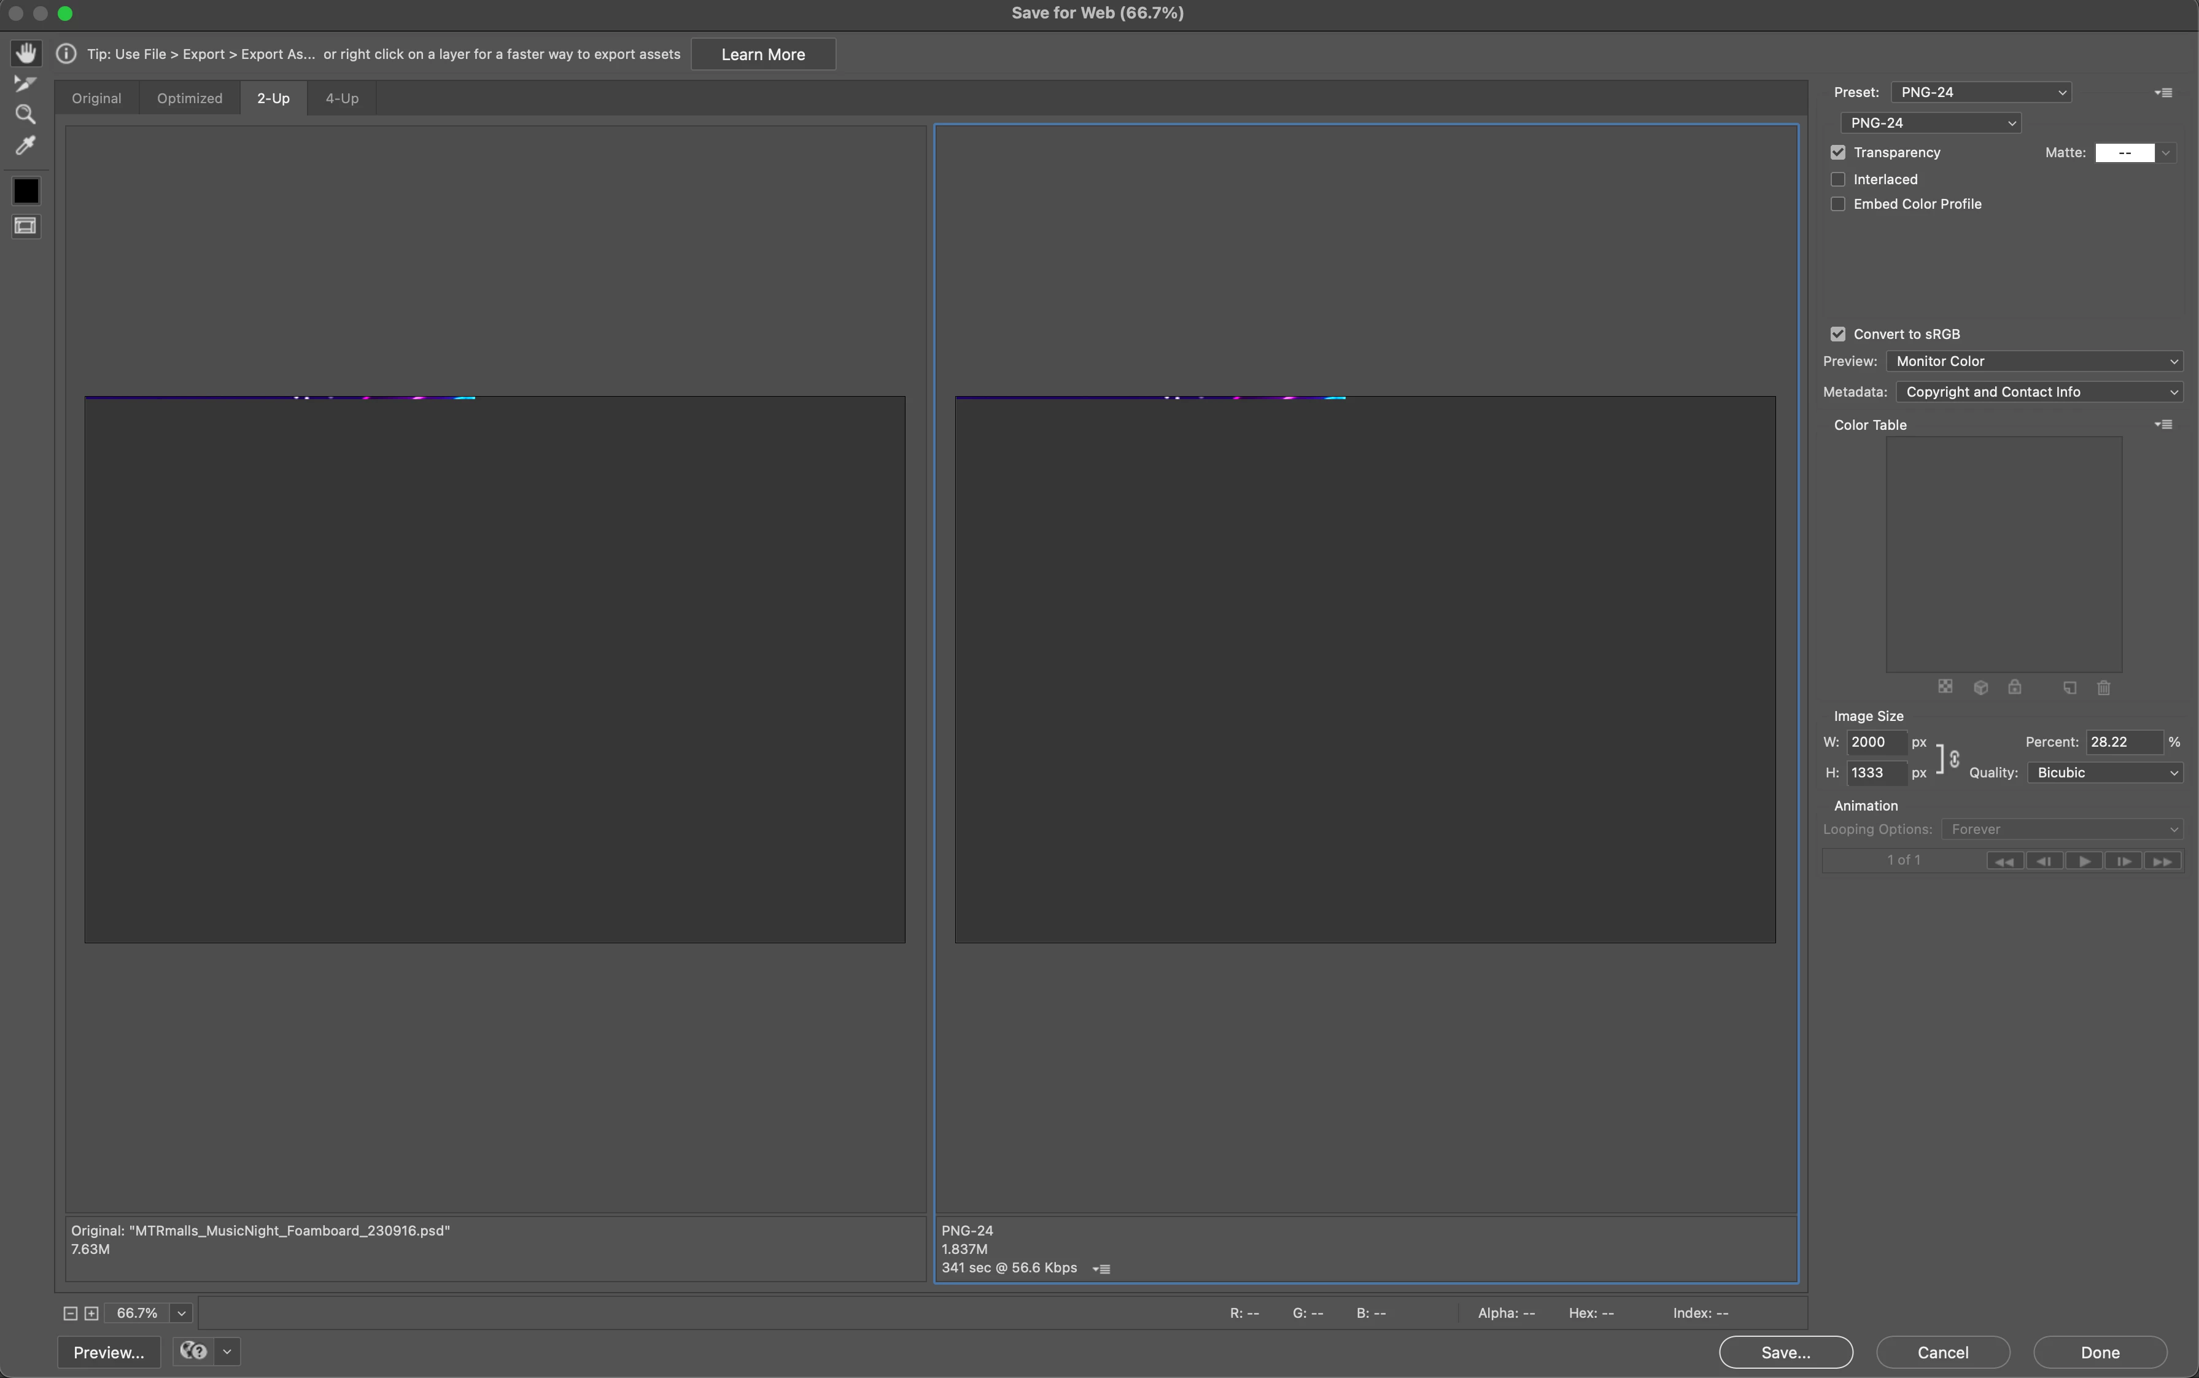This screenshot has width=2199, height=1378.
Task: Select the Zoom tool
Action: click(26, 115)
